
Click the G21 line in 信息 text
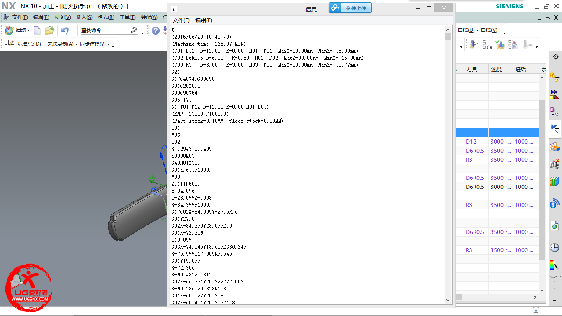[x=176, y=72]
